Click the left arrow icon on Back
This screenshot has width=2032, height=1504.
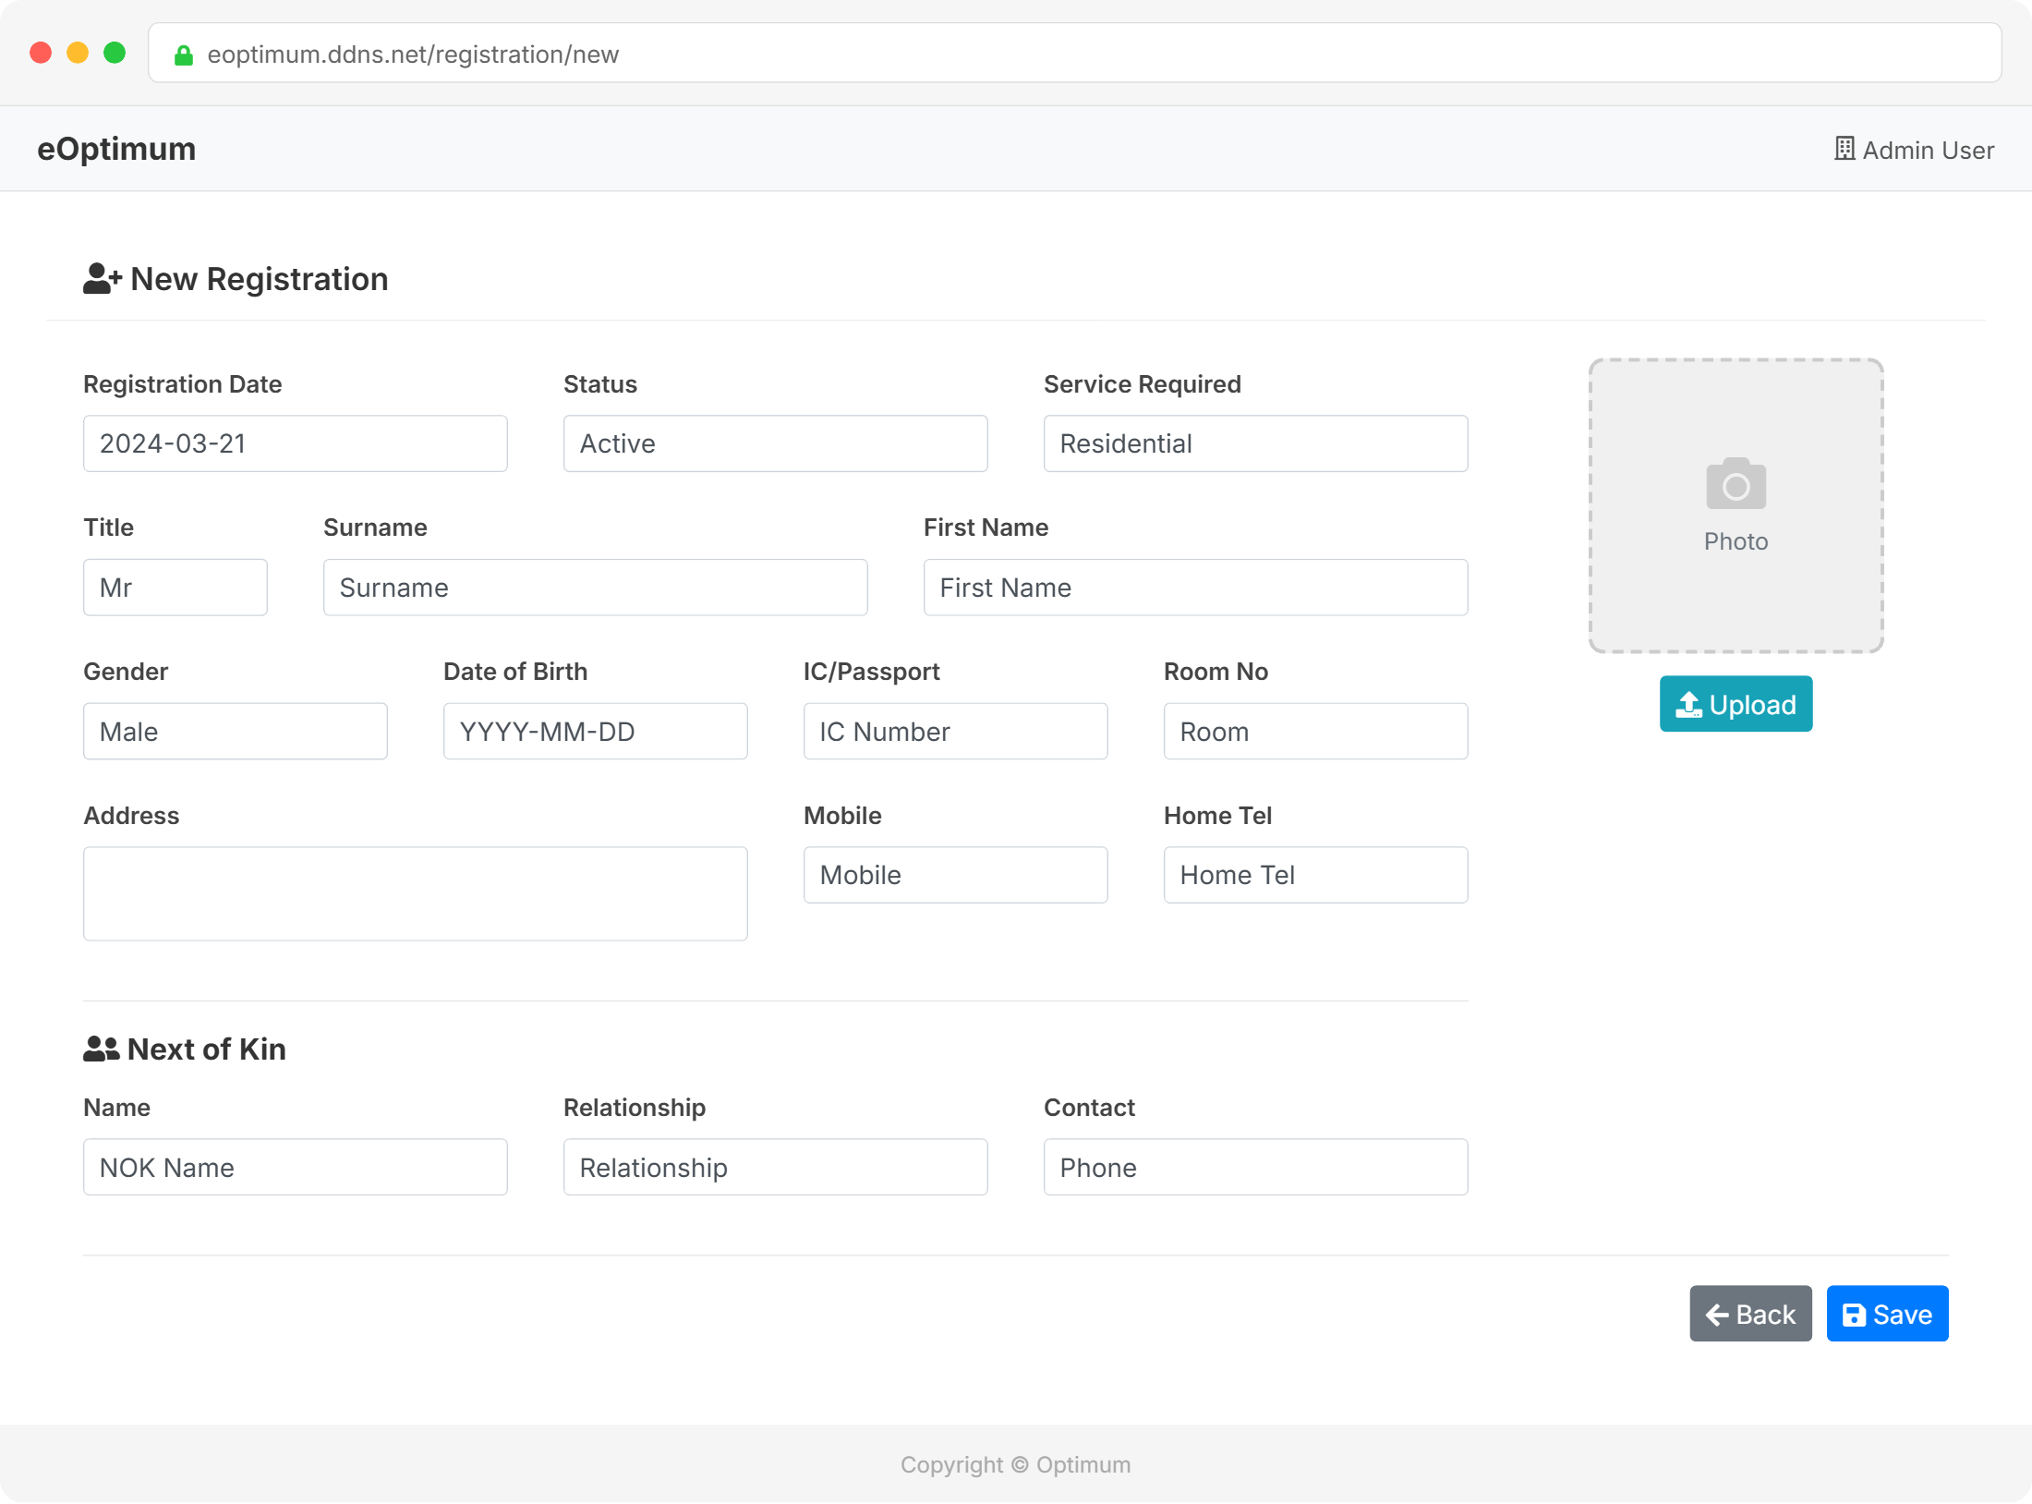(1717, 1315)
